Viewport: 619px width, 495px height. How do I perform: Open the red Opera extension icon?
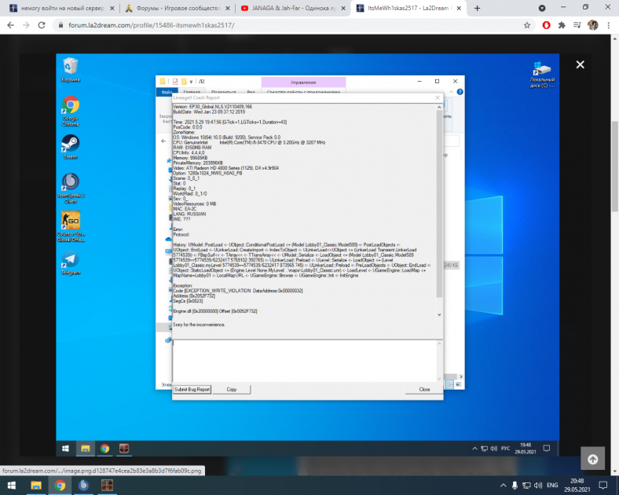coord(547,25)
